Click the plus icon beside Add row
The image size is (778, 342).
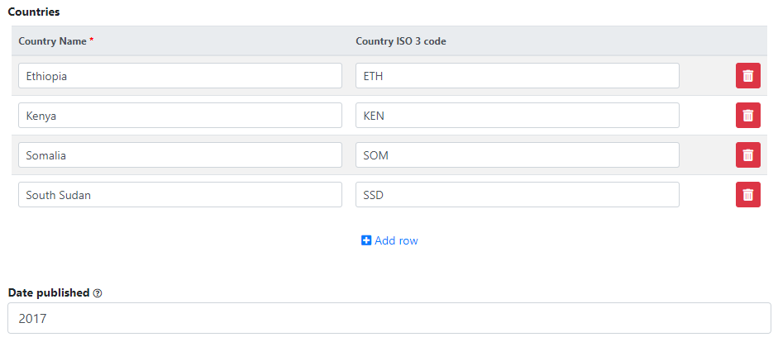tap(366, 241)
